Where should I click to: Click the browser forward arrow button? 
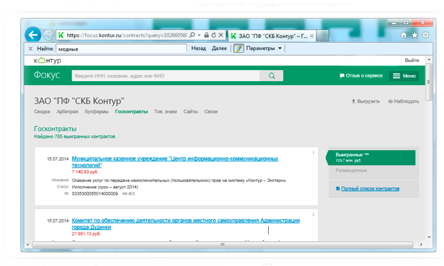pyautogui.click(x=49, y=35)
